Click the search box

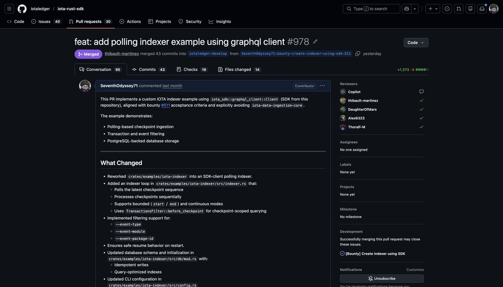(x=371, y=9)
